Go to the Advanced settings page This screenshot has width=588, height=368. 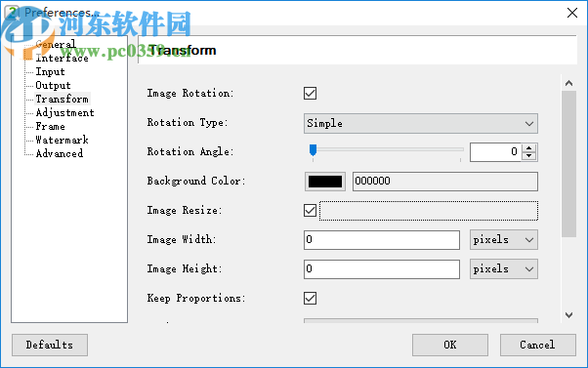pyautogui.click(x=60, y=153)
